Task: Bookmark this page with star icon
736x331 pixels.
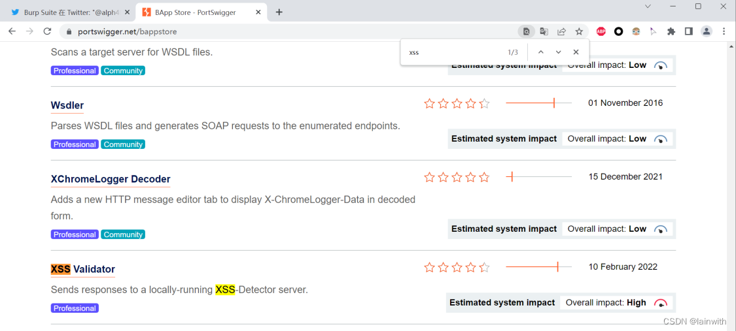Action: point(579,31)
